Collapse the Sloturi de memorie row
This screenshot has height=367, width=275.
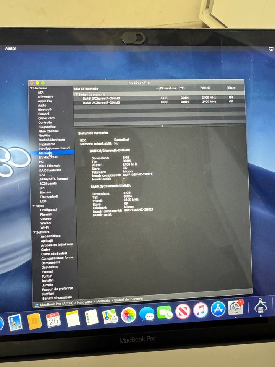(x=76, y=94)
